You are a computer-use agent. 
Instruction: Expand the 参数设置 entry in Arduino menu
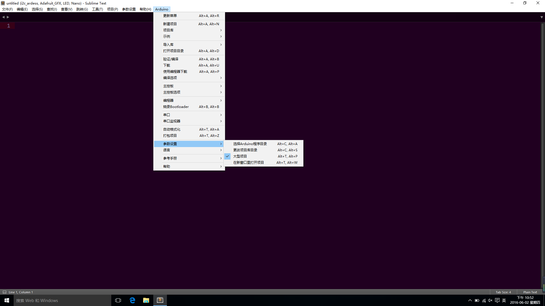[189, 144]
